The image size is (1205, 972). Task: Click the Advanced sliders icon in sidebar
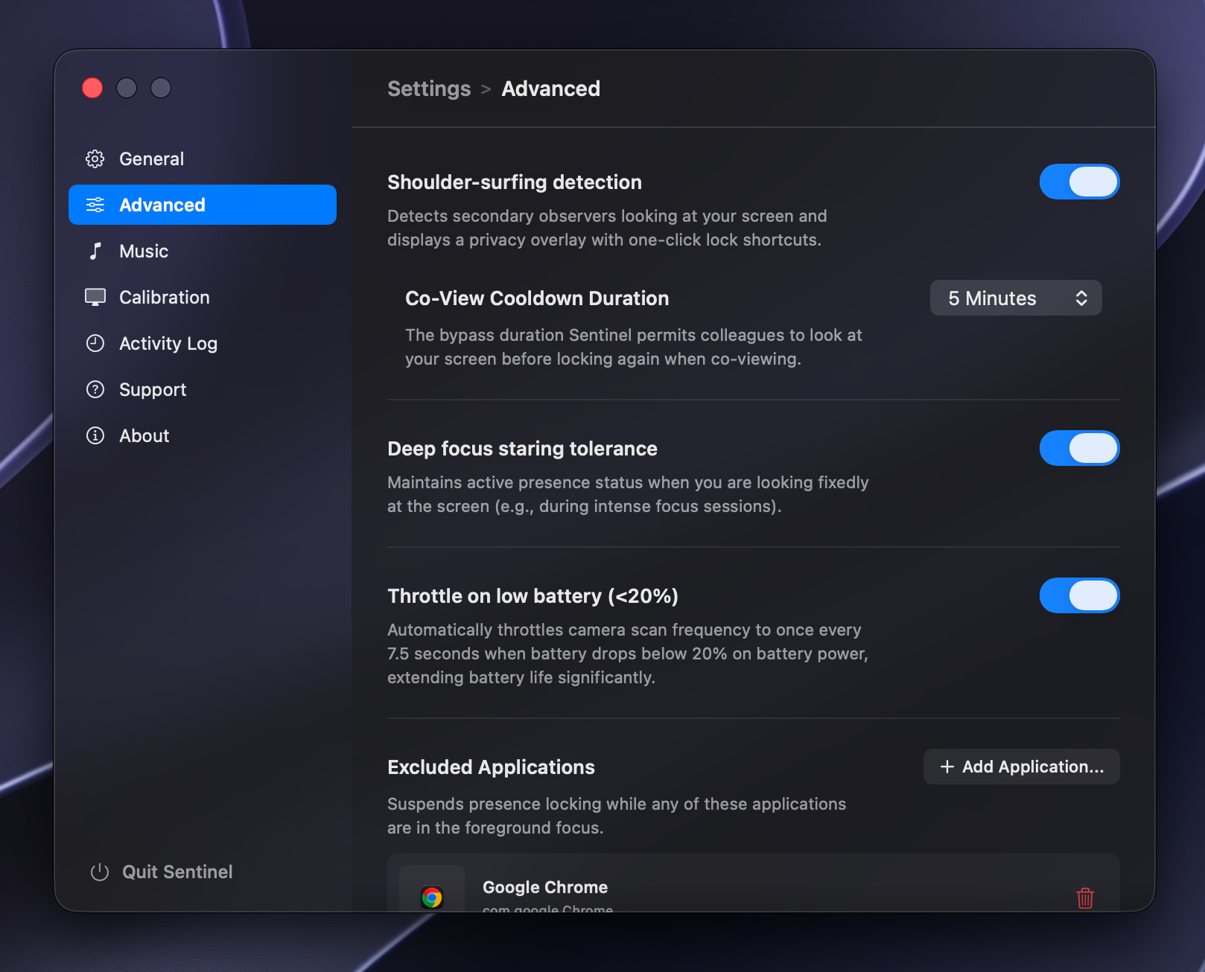[95, 205]
